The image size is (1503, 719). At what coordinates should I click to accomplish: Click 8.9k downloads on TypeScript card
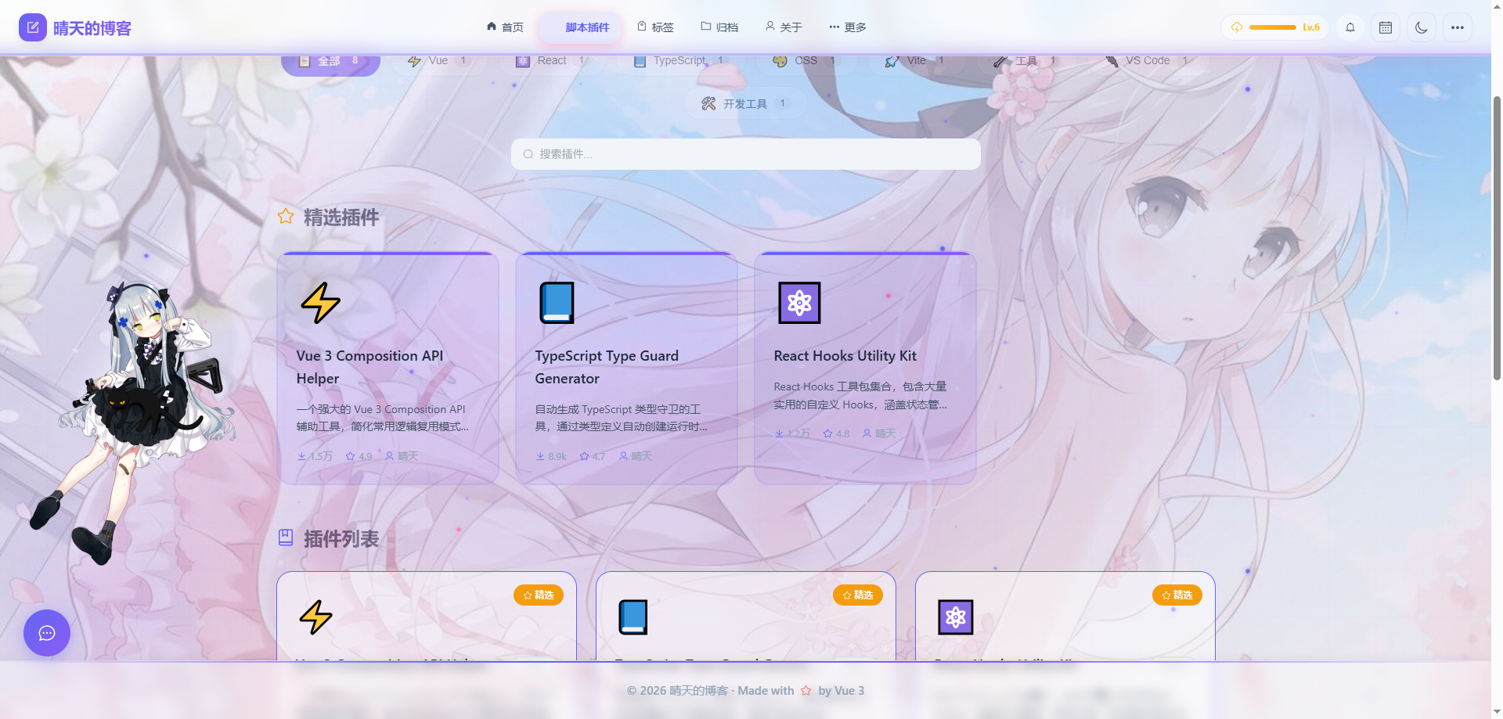tap(552, 456)
